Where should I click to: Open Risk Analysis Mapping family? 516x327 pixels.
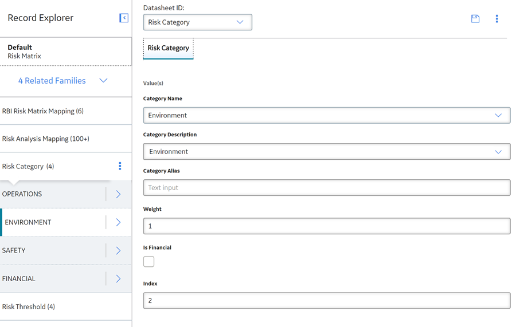(66, 139)
